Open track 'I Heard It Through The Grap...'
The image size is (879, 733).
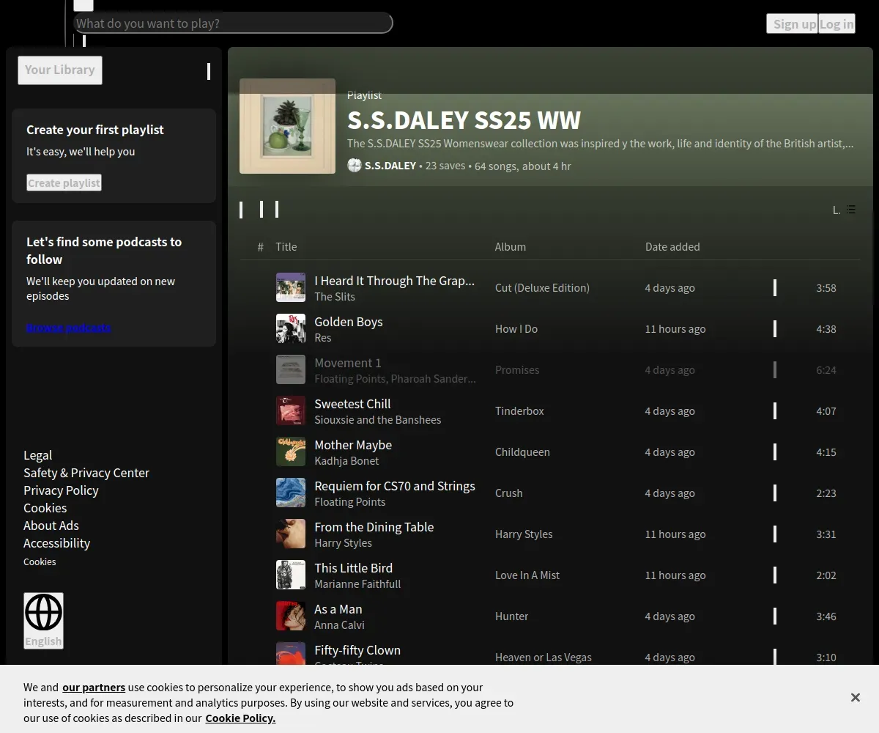(394, 281)
